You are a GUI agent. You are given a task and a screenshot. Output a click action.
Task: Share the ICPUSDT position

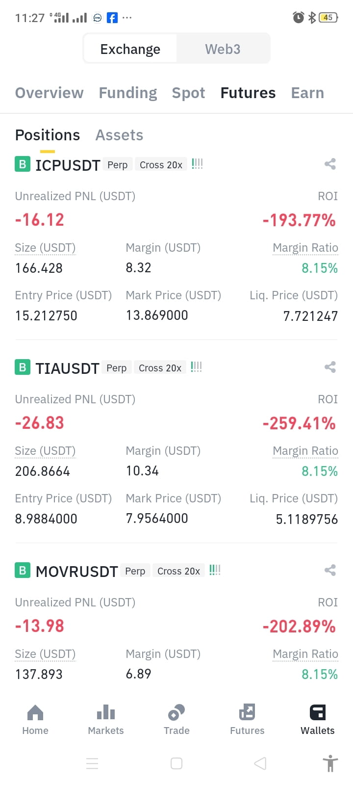(330, 164)
